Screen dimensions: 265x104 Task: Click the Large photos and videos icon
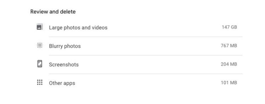(40, 27)
